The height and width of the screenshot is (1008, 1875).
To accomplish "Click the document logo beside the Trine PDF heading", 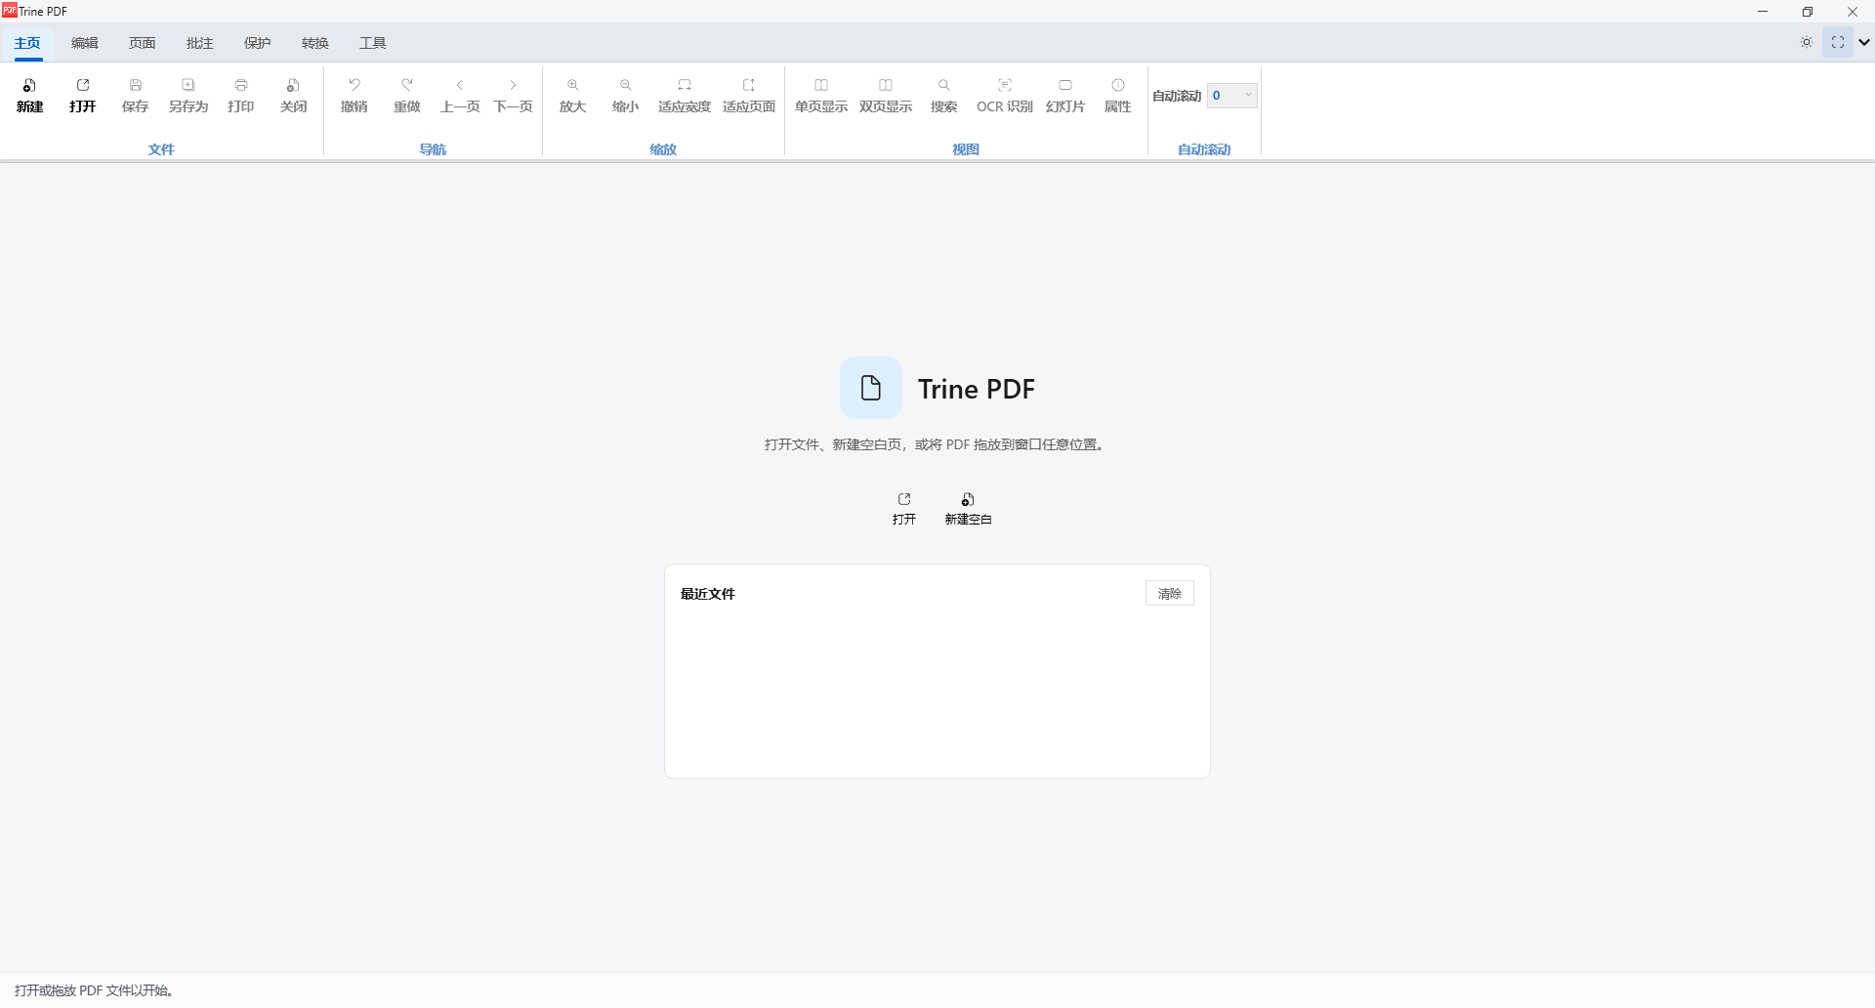I will pyautogui.click(x=871, y=388).
